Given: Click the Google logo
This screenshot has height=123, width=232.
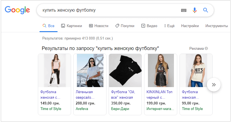Looking at the screenshot, I should (x=17, y=10).
